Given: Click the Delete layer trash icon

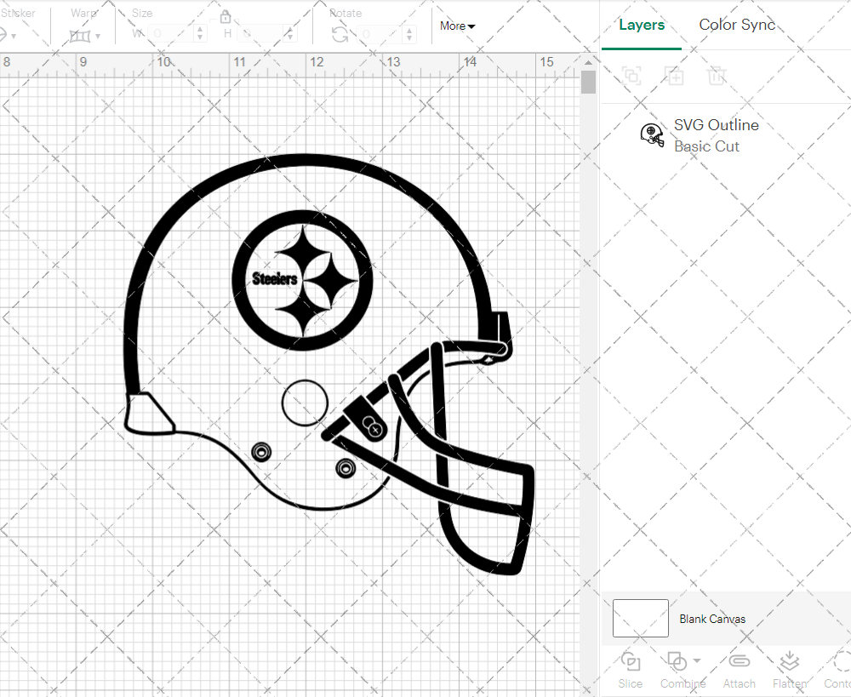Looking at the screenshot, I should coord(717,76).
